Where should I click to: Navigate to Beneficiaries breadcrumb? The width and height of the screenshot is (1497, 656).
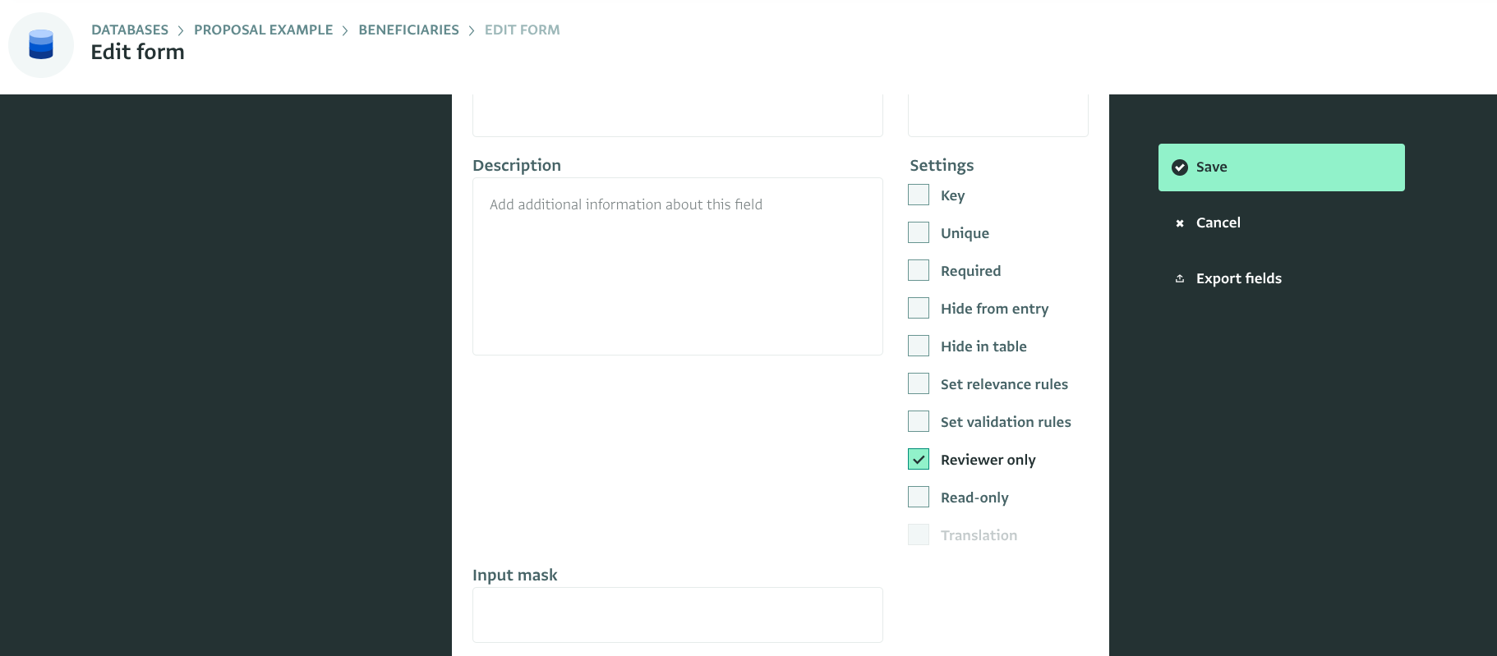408,30
